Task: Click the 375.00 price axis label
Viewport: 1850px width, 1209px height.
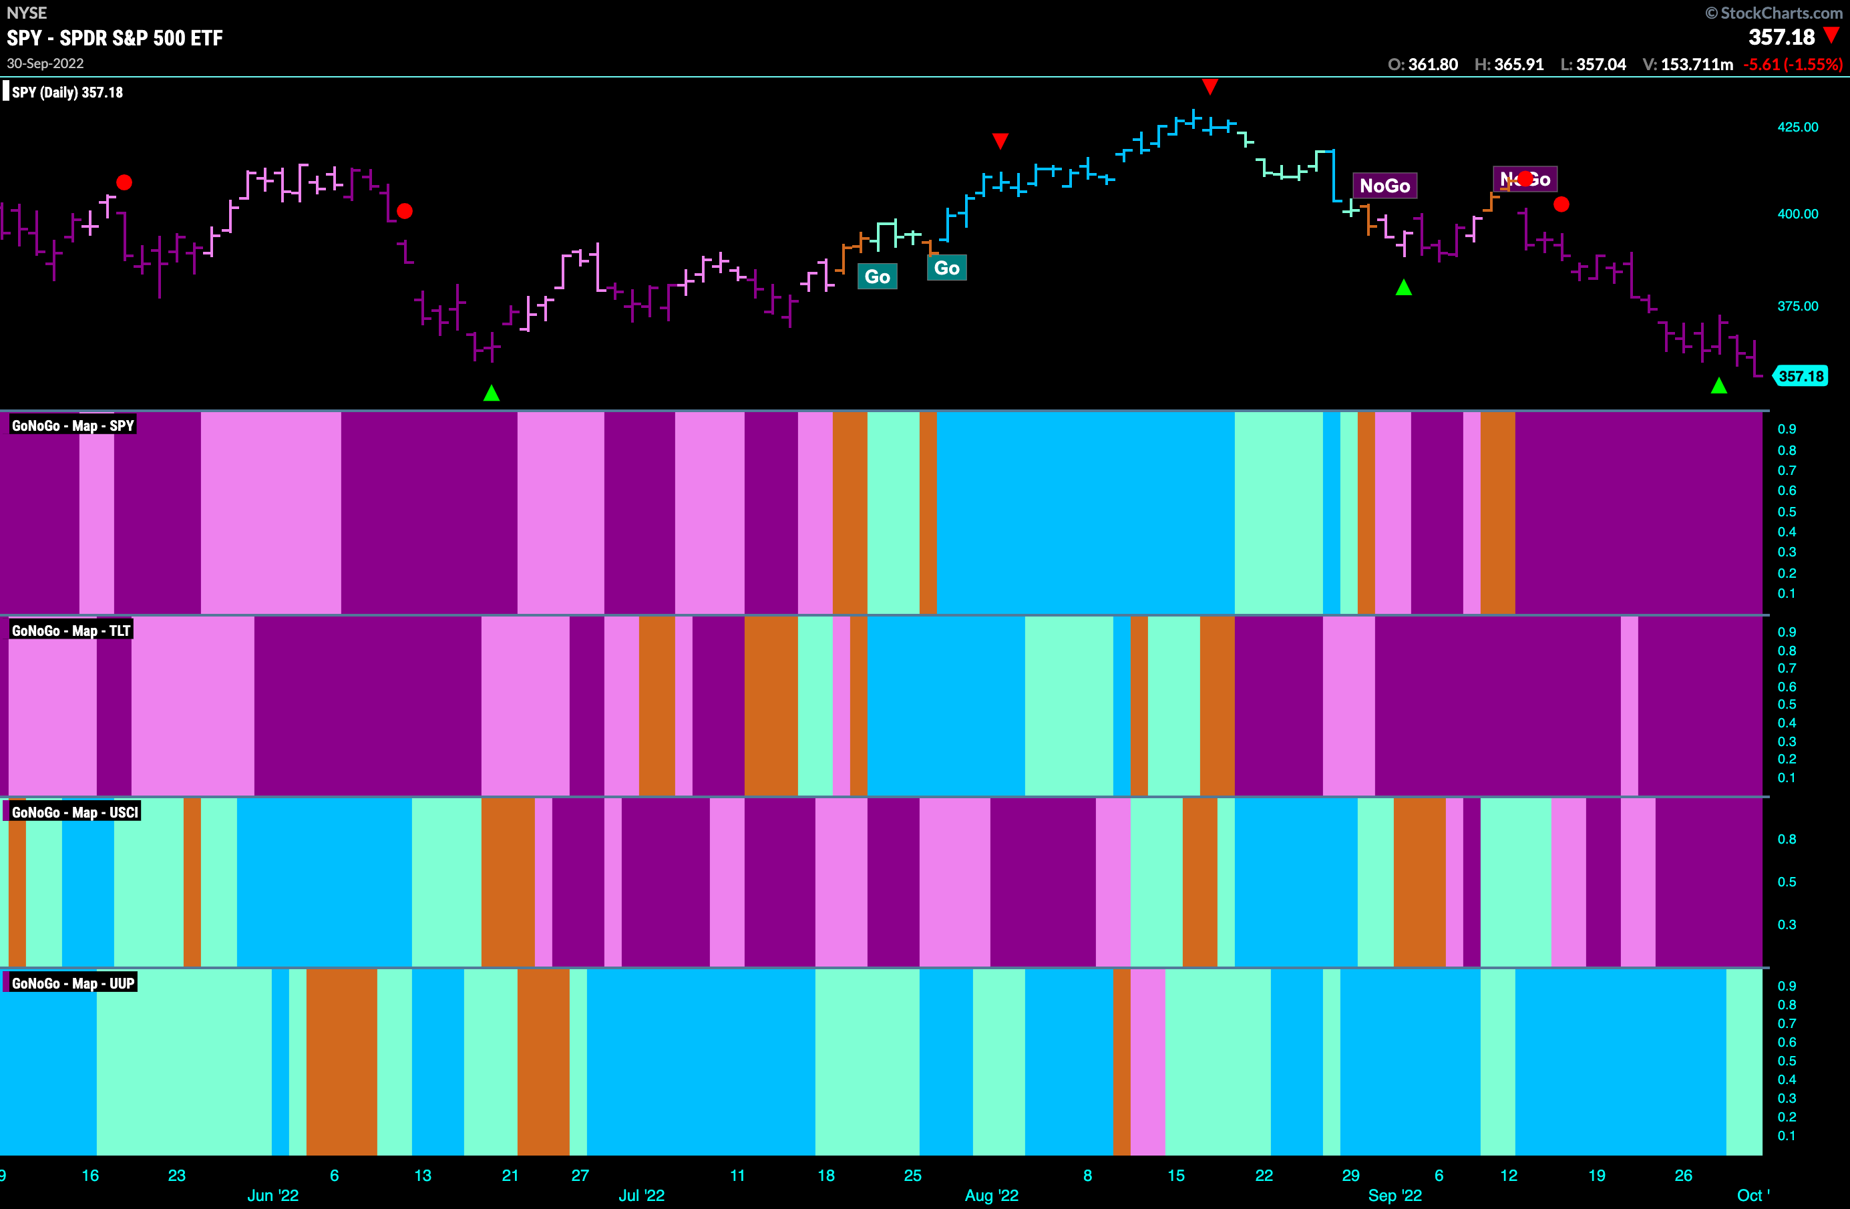Action: click(1798, 307)
